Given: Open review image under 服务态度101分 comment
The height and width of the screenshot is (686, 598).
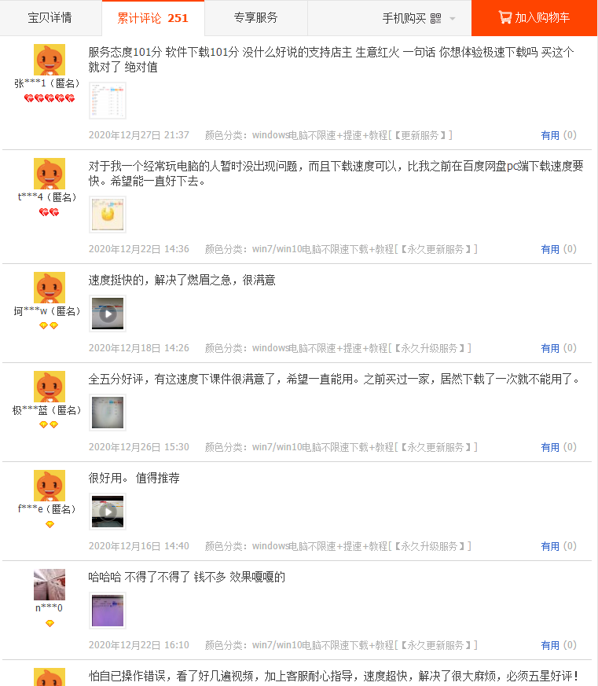Looking at the screenshot, I should 108,101.
